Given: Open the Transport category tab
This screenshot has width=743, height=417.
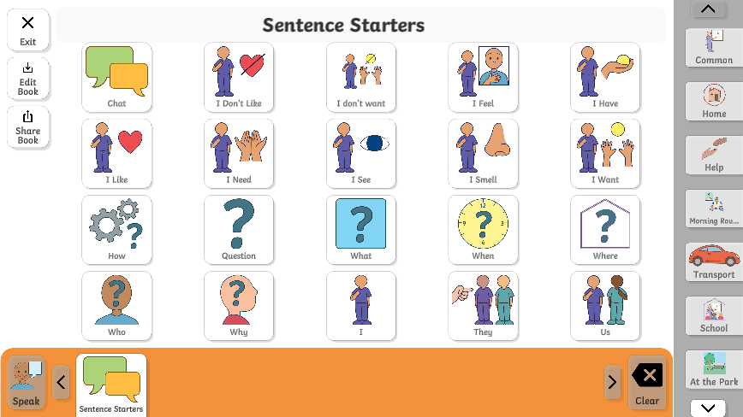Looking at the screenshot, I should point(714,261).
